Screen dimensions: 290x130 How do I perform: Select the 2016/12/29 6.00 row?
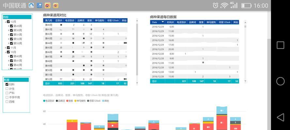click(194, 27)
